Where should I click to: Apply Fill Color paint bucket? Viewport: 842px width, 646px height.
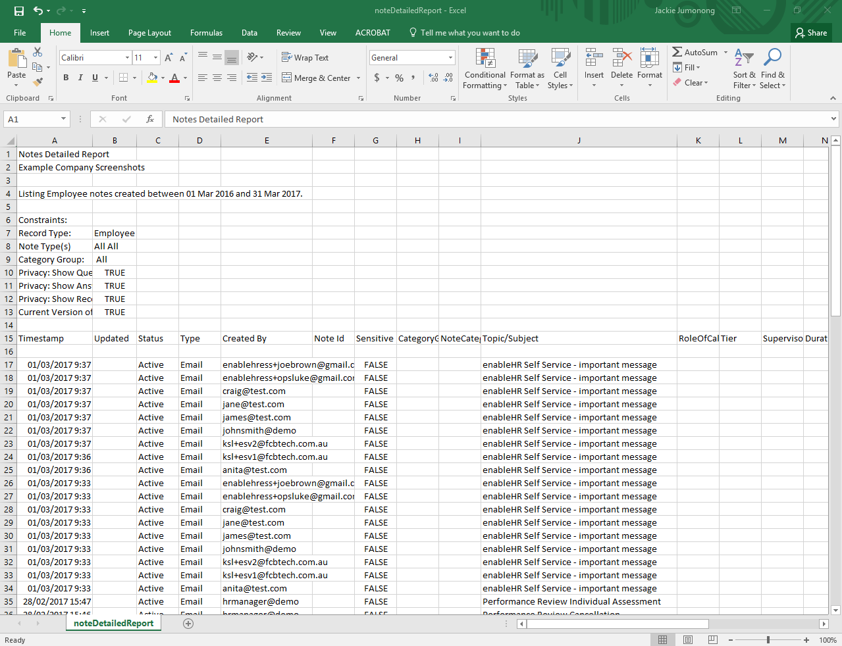pyautogui.click(x=153, y=78)
